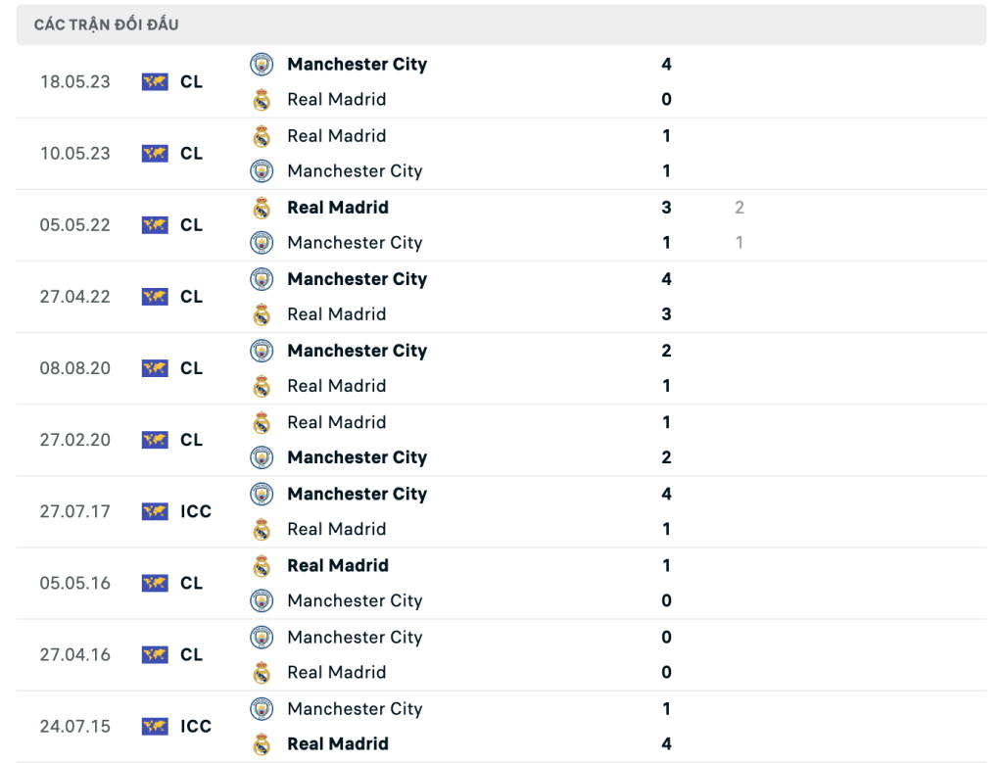Click the world flag icon beside 10.05.23
Screen dimensions: 1003x763
[155, 154]
